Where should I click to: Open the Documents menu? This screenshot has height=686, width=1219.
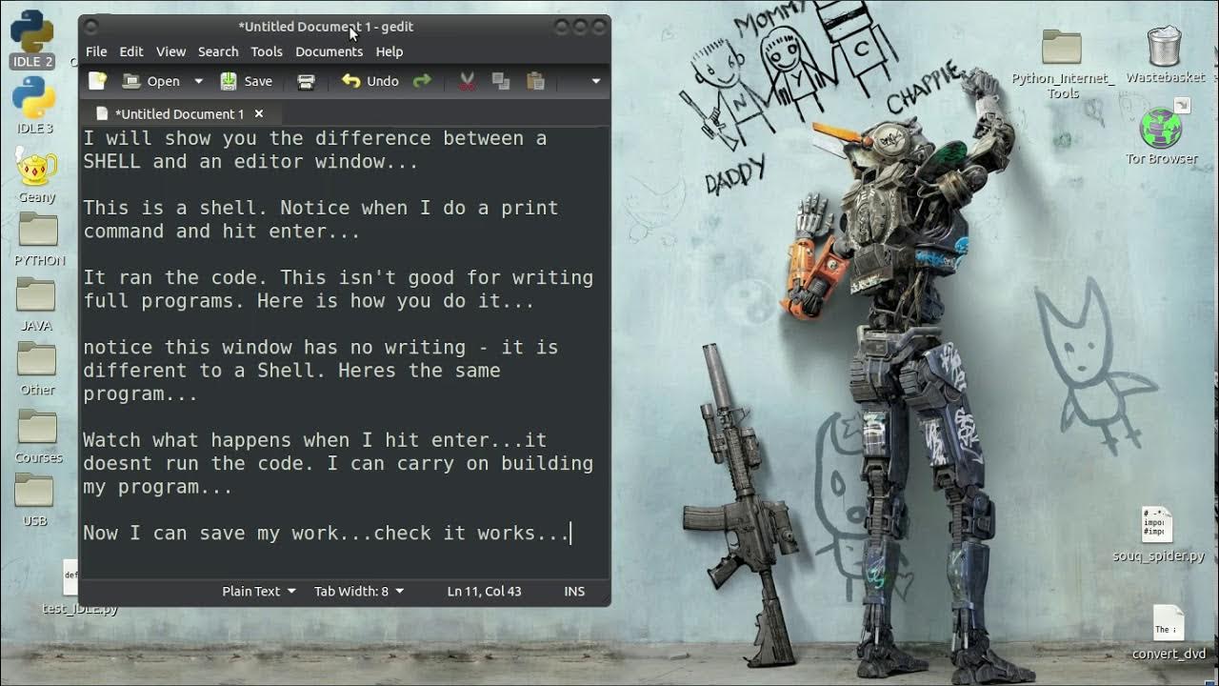coord(329,51)
